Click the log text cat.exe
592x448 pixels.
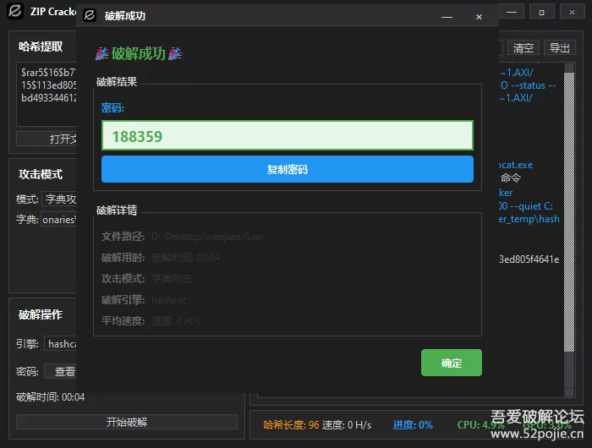pos(516,165)
